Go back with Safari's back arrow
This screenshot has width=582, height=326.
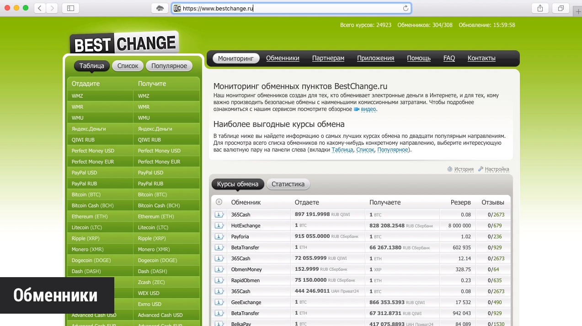pos(40,8)
